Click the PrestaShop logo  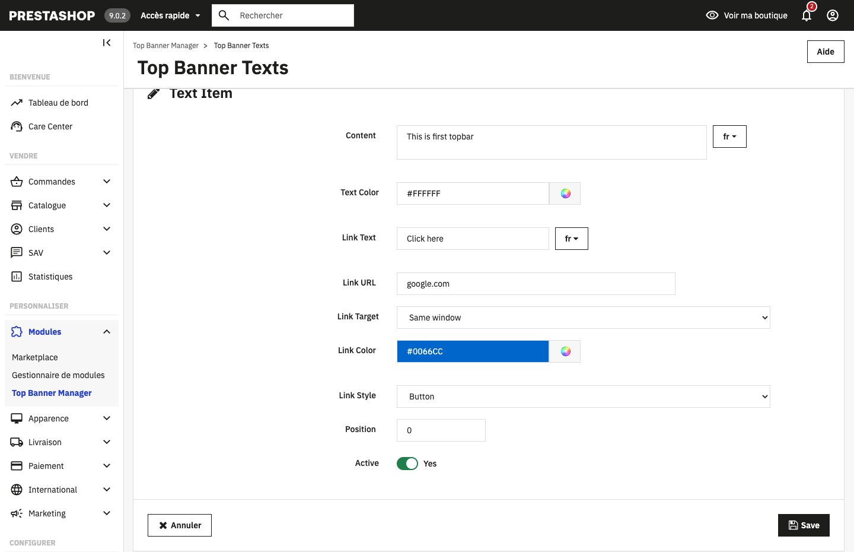52,15
